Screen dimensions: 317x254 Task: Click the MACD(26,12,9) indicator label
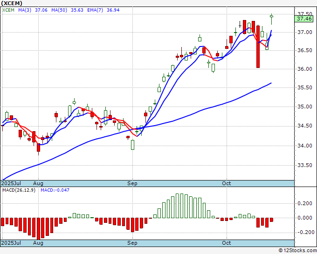click(x=19, y=190)
